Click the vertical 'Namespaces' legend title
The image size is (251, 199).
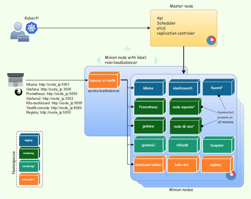coord(14,163)
